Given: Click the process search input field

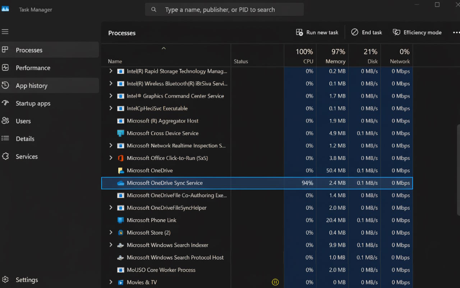Looking at the screenshot, I should click(x=224, y=10).
